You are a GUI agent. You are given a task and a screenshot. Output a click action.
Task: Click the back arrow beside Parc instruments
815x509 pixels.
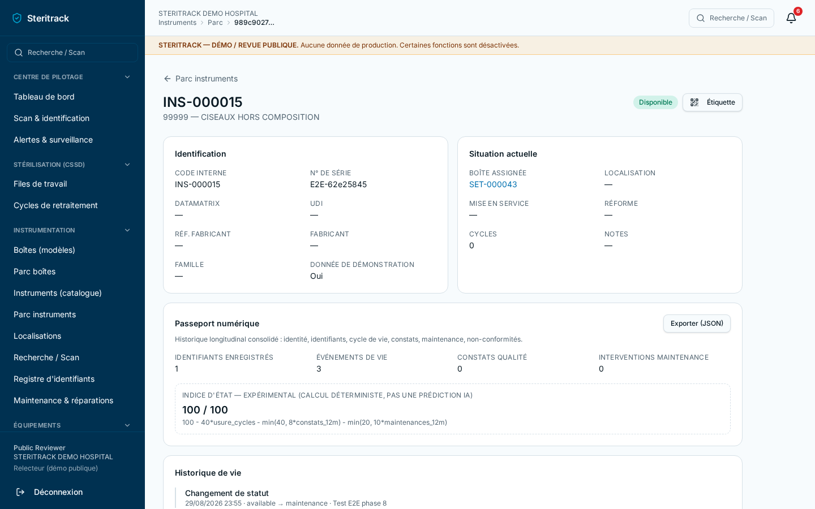(168, 79)
